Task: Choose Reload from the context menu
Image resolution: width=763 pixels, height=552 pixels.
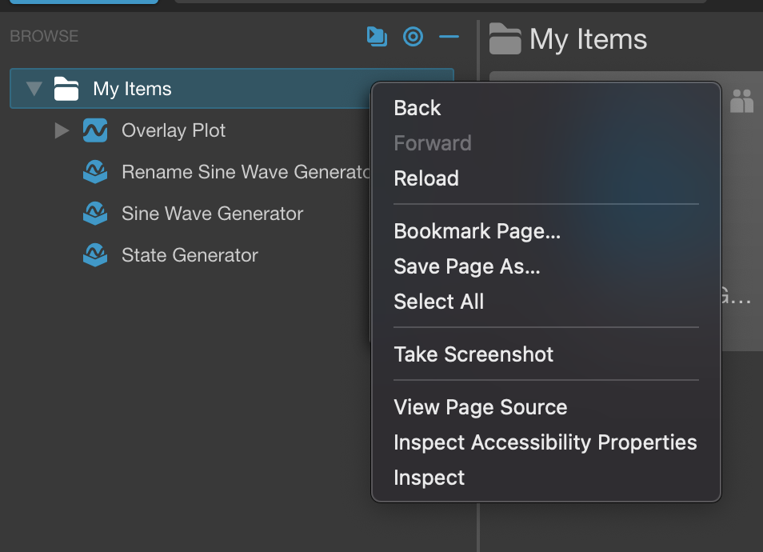Action: (x=426, y=178)
